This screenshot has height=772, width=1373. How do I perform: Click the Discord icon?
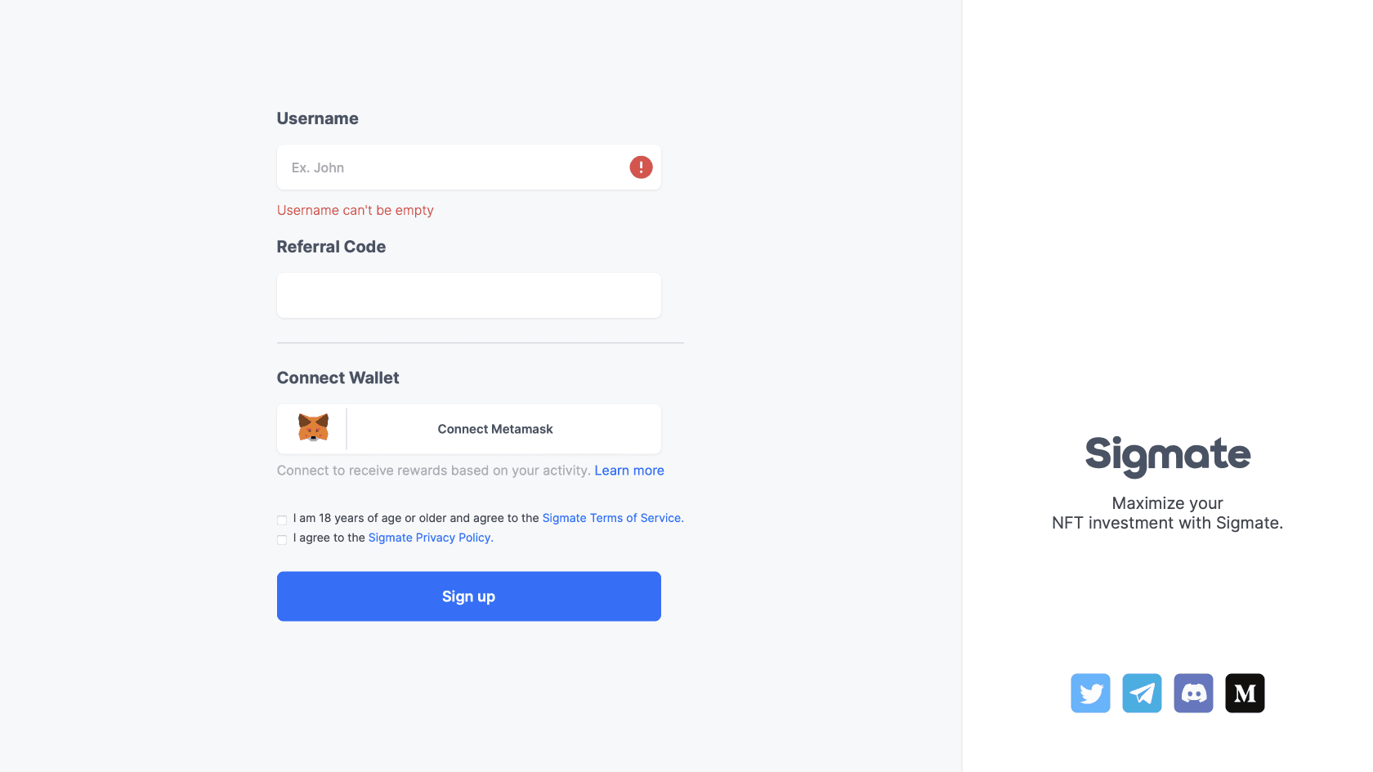[1193, 693]
